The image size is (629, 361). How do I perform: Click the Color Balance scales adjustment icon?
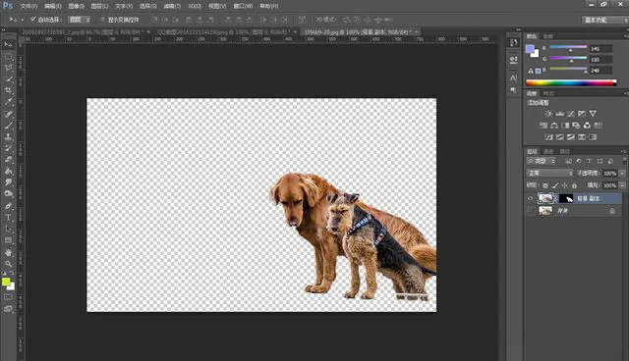554,126
